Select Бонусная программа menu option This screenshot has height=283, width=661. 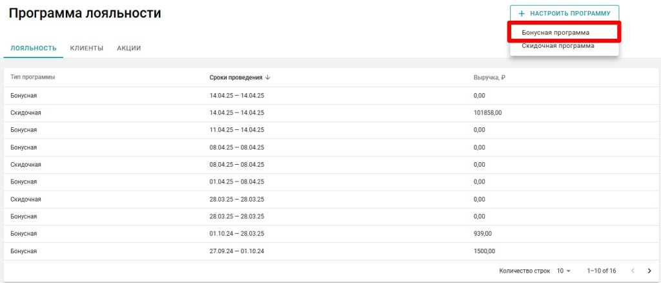[x=555, y=32]
